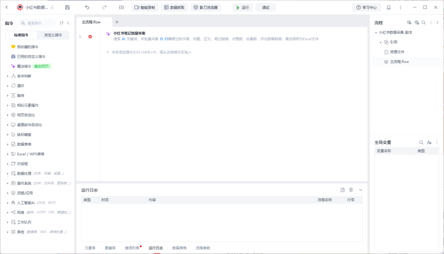444x254 pixels.
Task: Search flows in the 流程 panel
Action: pyautogui.click(x=423, y=22)
